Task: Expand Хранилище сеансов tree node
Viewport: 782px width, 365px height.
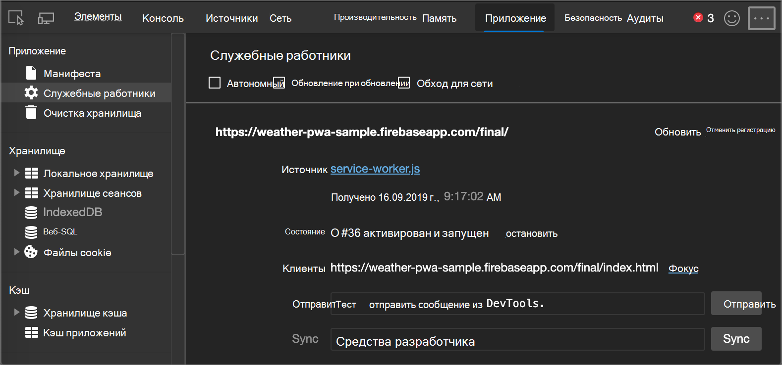Action: 16,192
